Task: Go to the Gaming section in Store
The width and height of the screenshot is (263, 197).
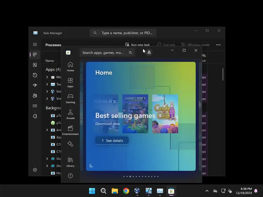Action: pos(70,98)
